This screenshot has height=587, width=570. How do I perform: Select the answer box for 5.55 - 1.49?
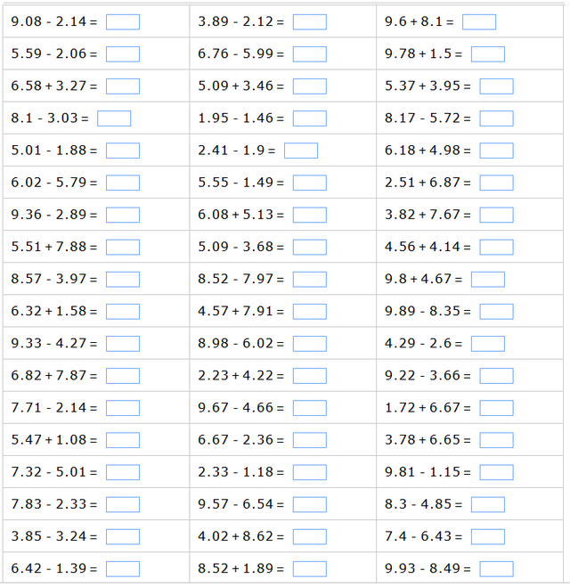click(310, 183)
